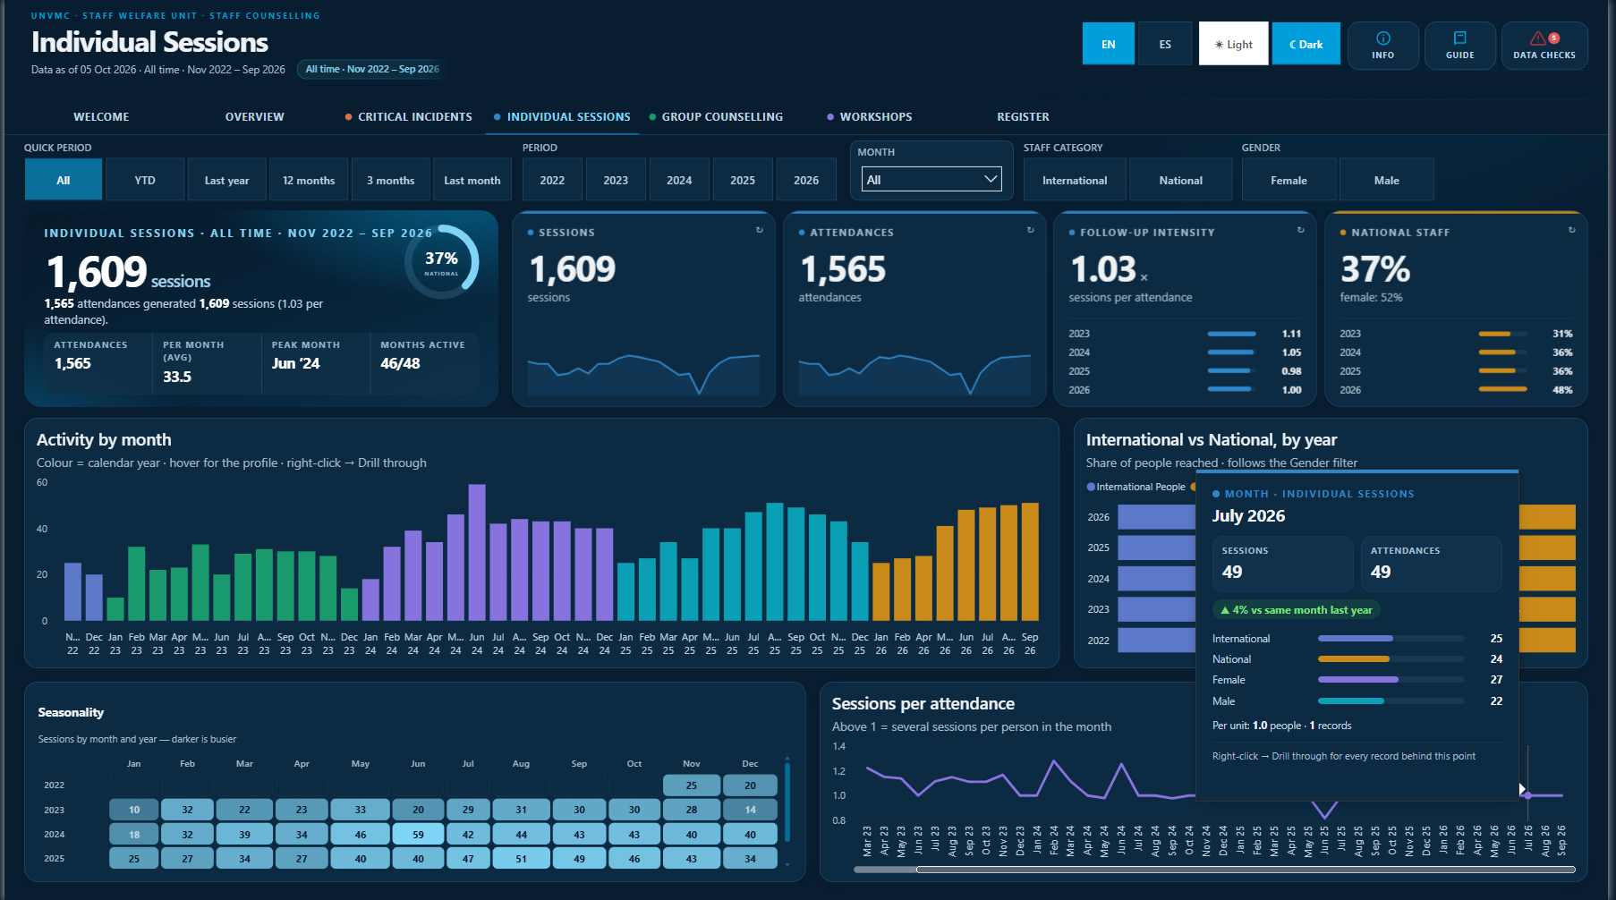The width and height of the screenshot is (1616, 900).
Task: Open the Month dropdown
Action: 931,179
